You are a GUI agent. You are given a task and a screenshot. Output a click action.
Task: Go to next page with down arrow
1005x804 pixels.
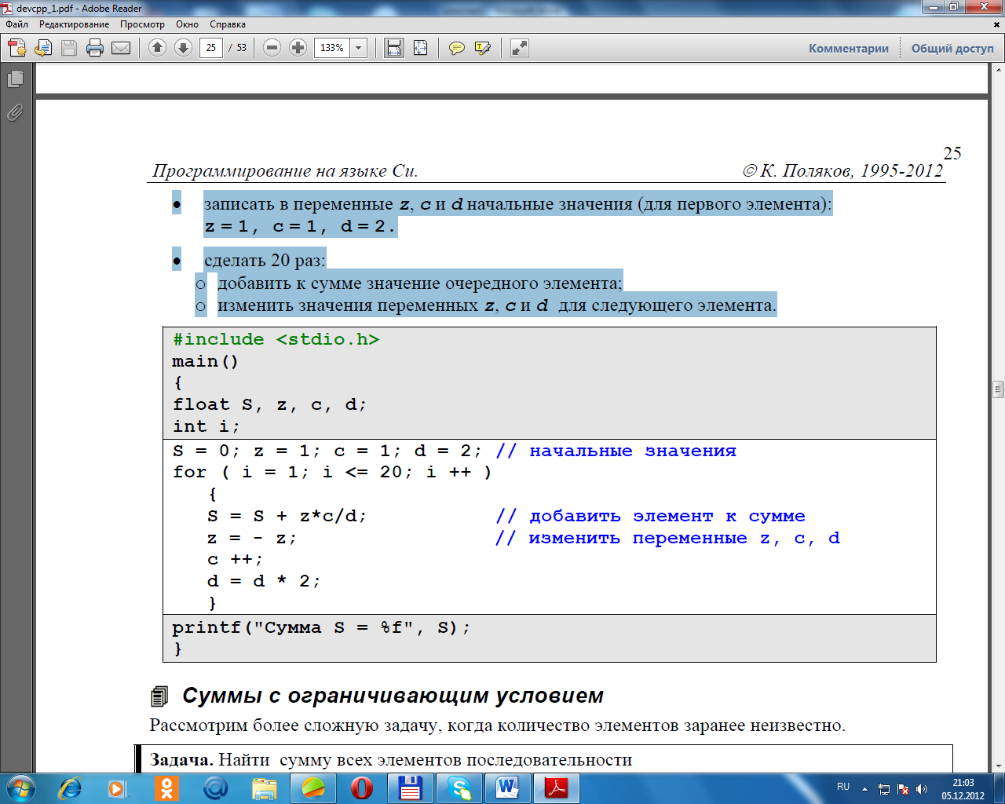coord(183,48)
